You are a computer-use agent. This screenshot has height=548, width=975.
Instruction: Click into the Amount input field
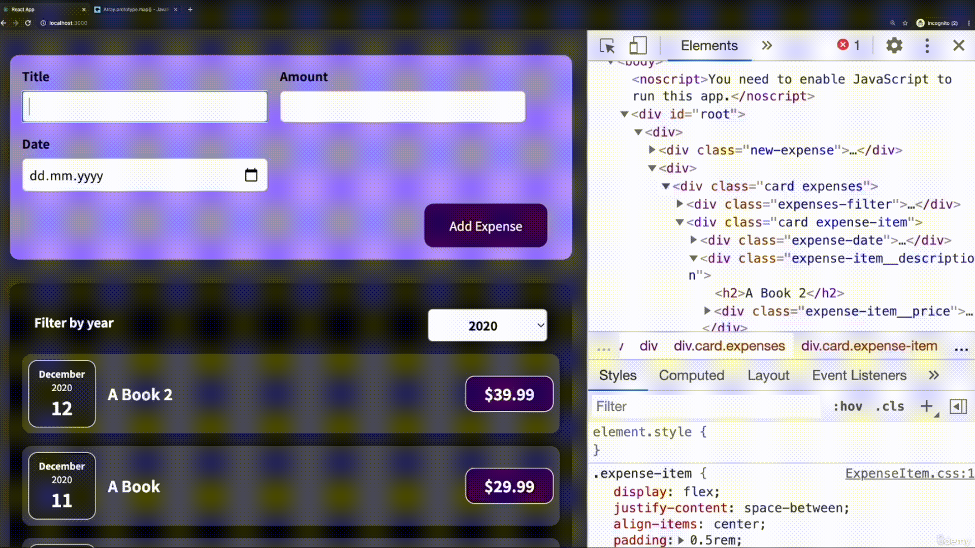pos(402,107)
